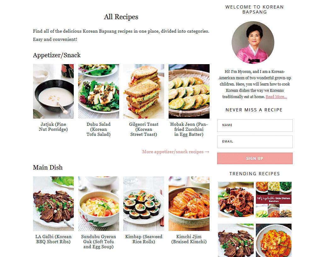This screenshot has height=257, width=329.
Task: Open the Jatjuk (Pine Nut Porridge) title link
Action: [x=53, y=127]
